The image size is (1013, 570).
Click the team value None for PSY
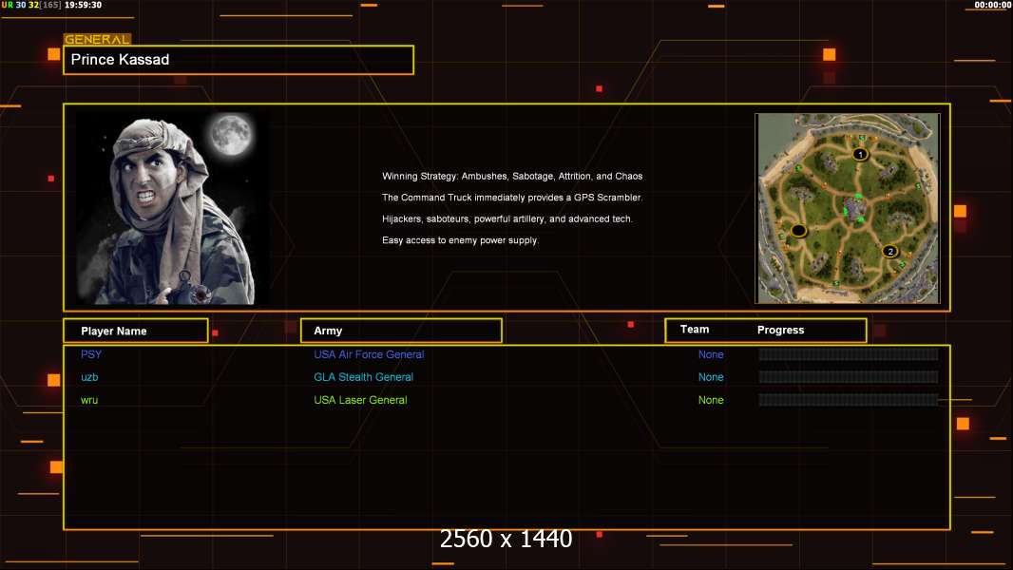tap(711, 354)
